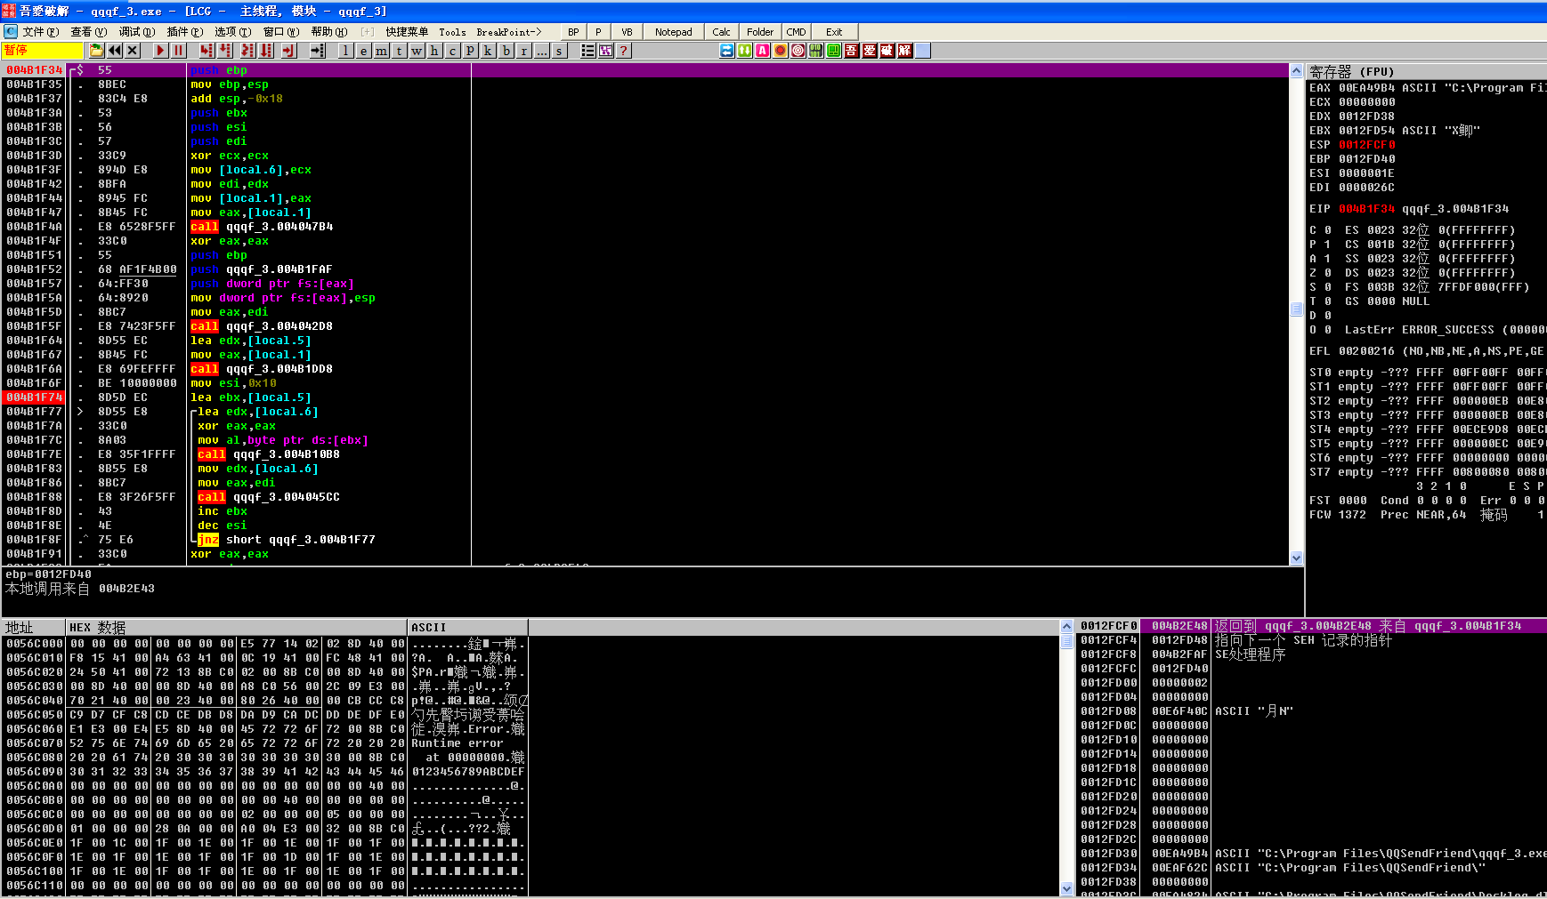Open the BreakPoint-> menu
This screenshot has height=899, width=1547.
[x=508, y=32]
